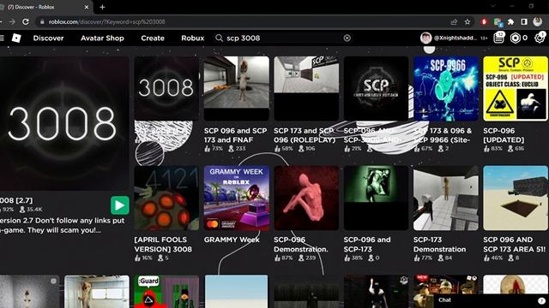Viewport: 549px width, 308px height.
Task: Play the 3008 [2.7] game with green button
Action: click(x=120, y=205)
